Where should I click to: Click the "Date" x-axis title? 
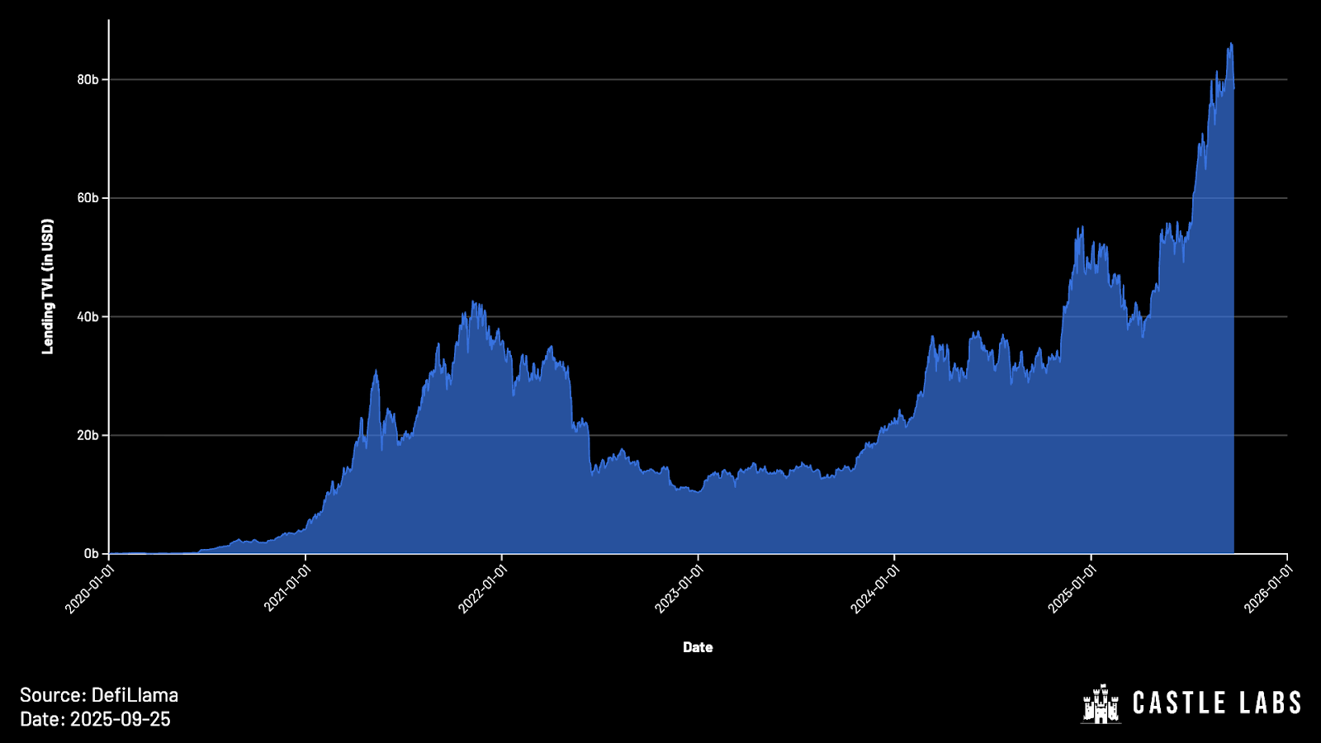pyautogui.click(x=698, y=647)
